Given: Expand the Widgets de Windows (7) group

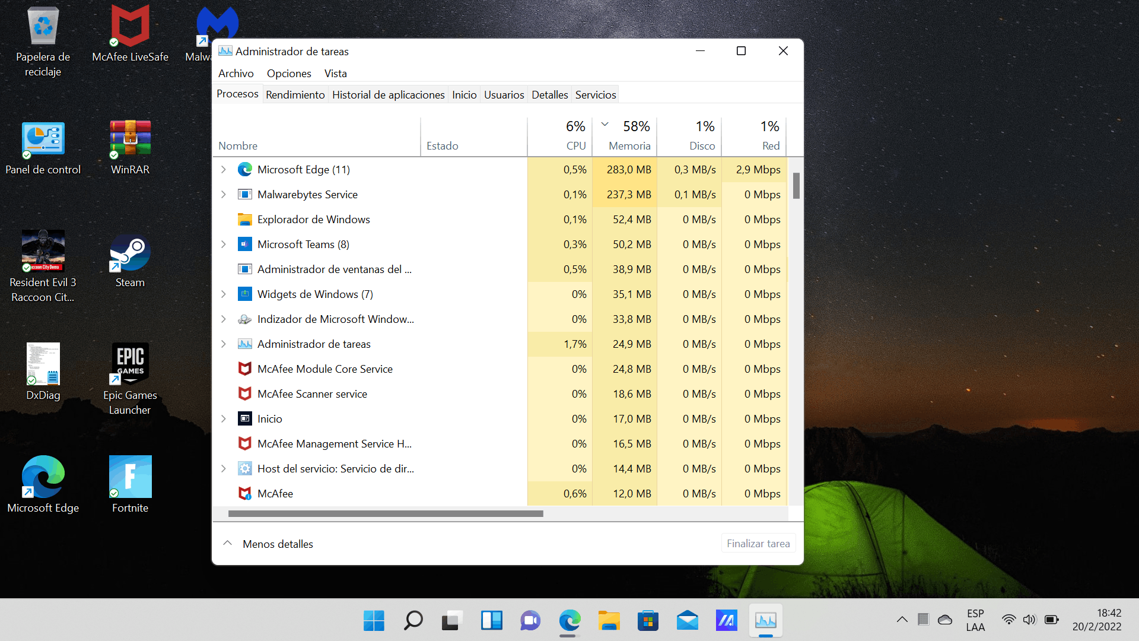Looking at the screenshot, I should (x=224, y=294).
